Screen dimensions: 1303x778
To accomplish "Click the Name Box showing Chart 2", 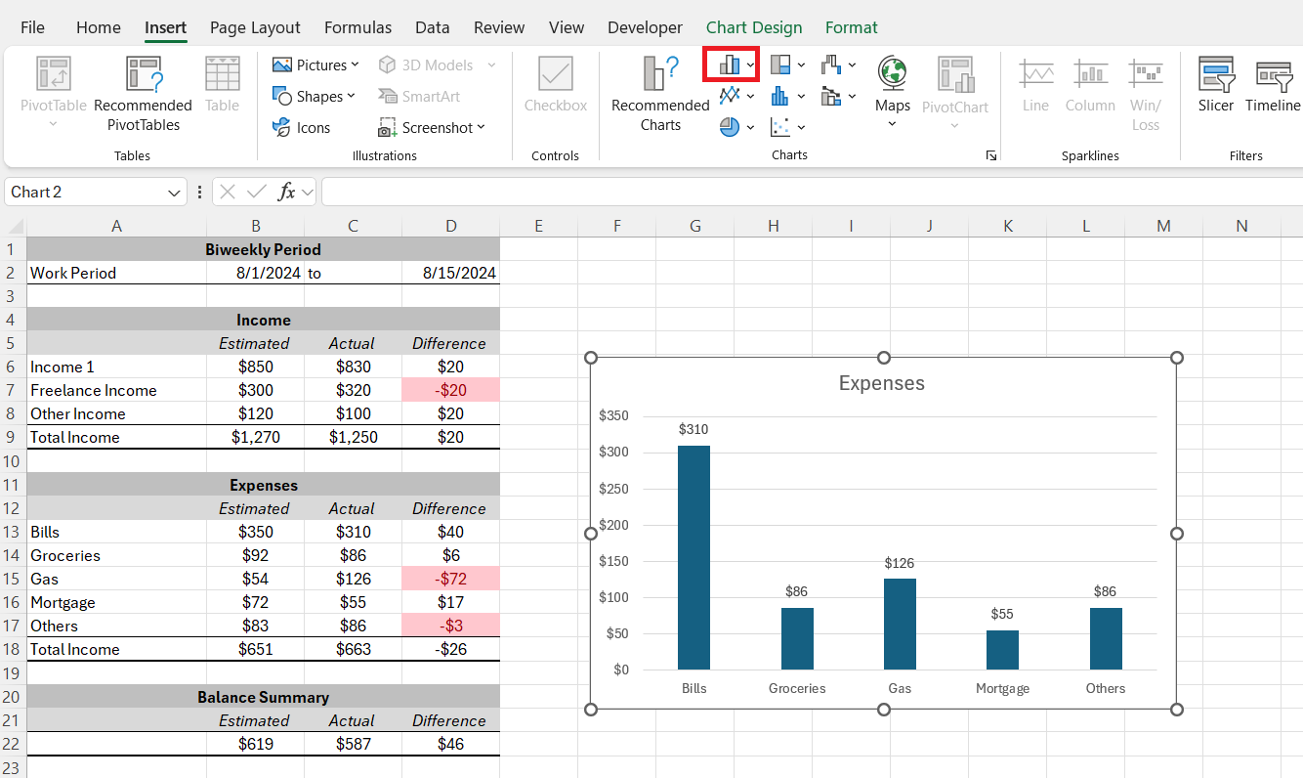I will (x=84, y=192).
